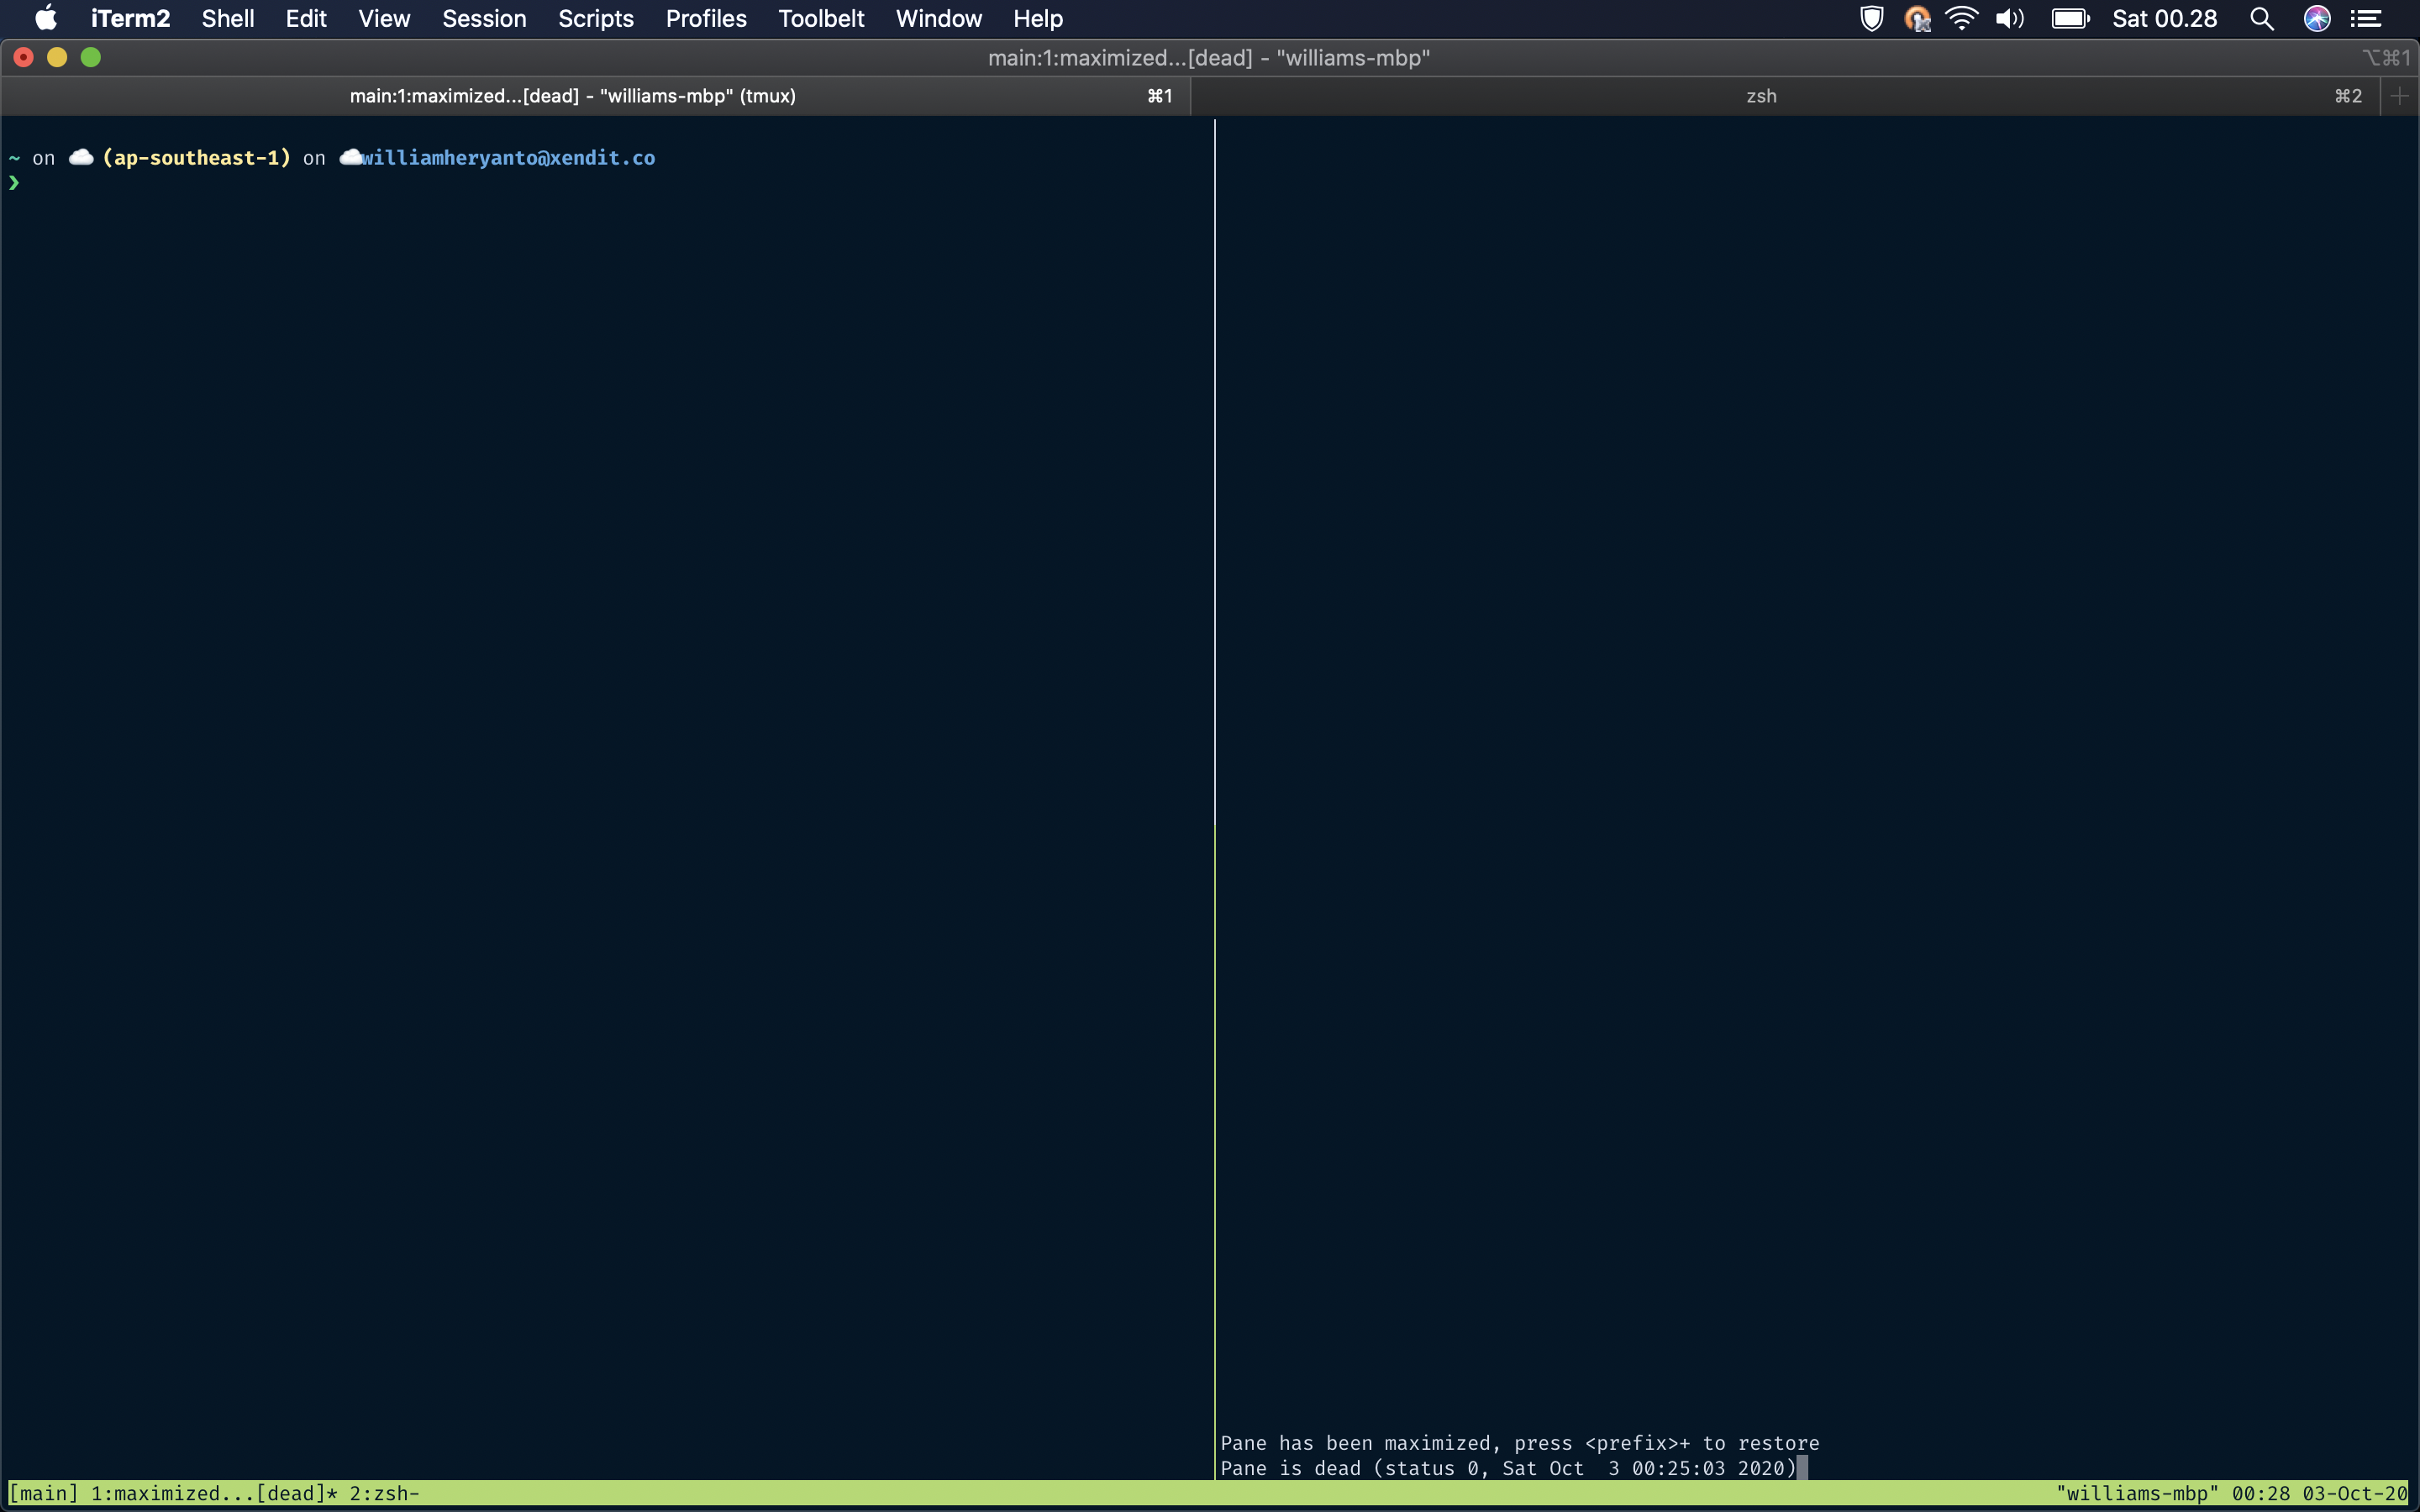Switch to the zsh tab
Screen dimensions: 2420x1512
point(1785,96)
